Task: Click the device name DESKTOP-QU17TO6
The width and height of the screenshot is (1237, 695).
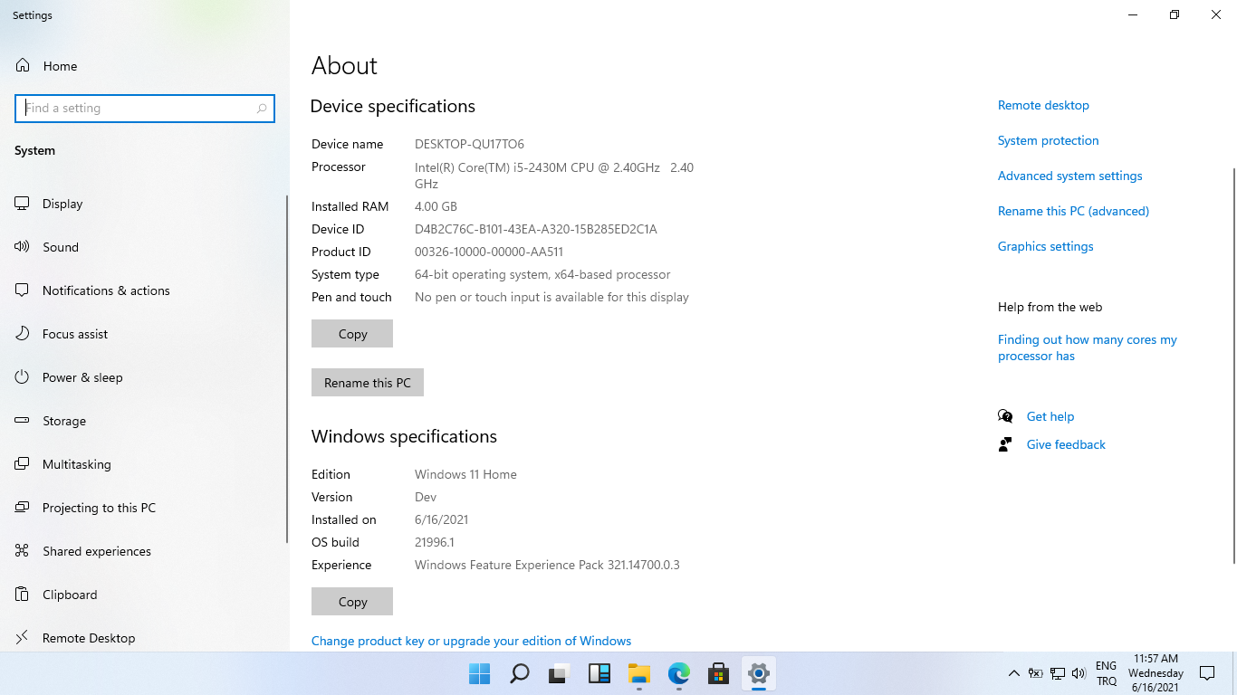Action: point(469,144)
